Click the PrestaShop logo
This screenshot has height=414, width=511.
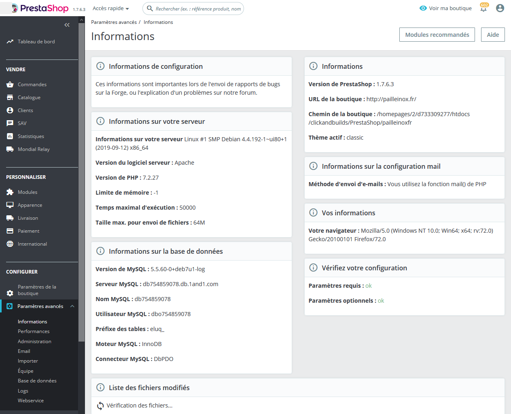(40, 8)
